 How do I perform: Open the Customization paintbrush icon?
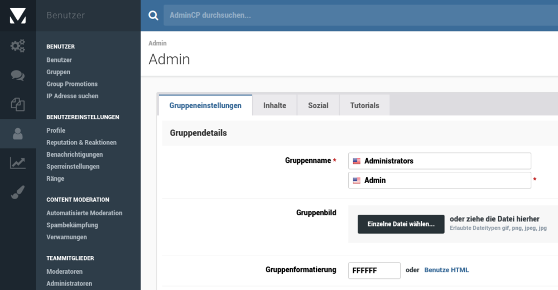point(18,192)
